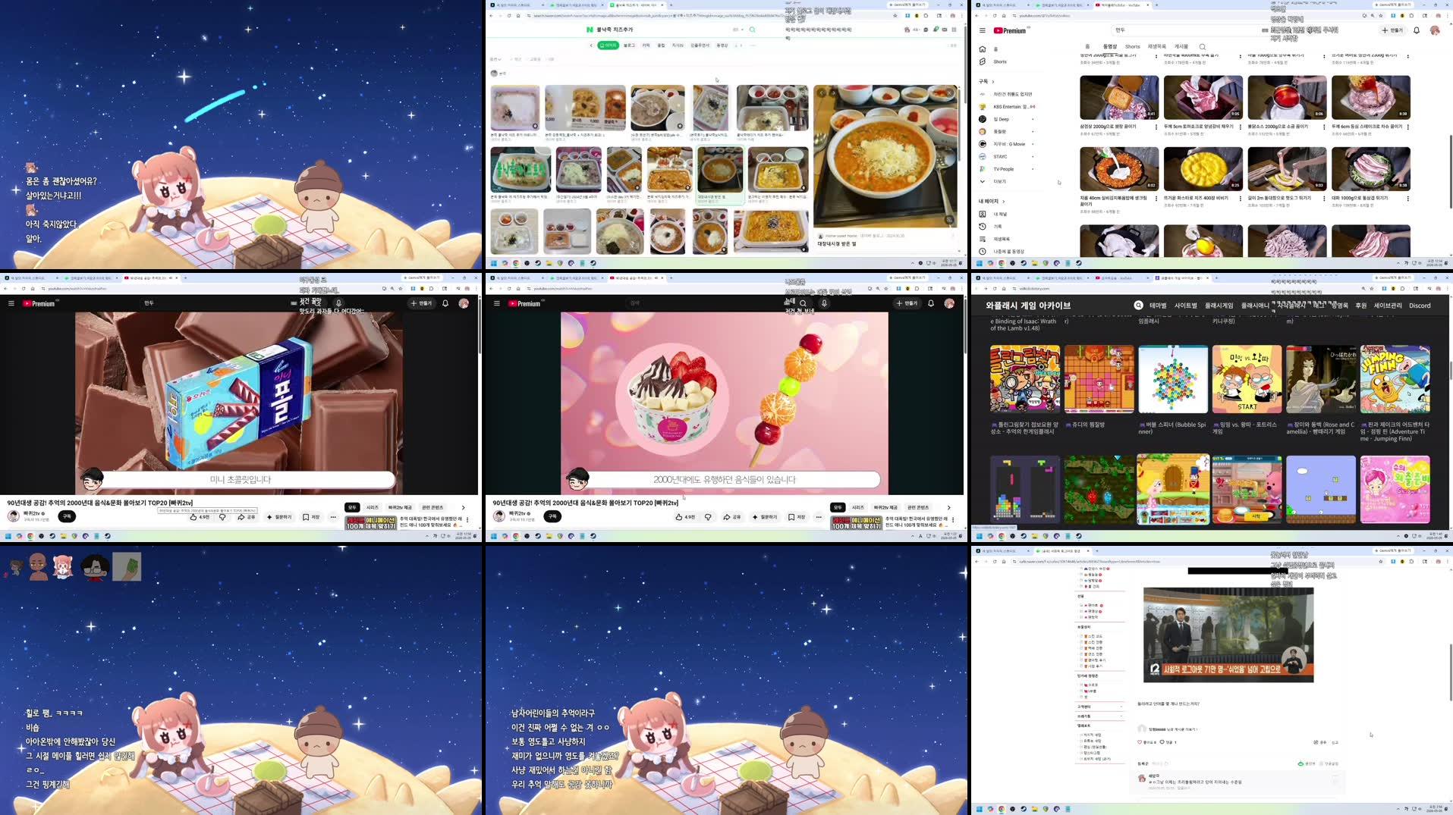Image resolution: width=1453 pixels, height=815 pixels.
Task: Click the notification bell in the channel videos window
Action: tap(1416, 30)
